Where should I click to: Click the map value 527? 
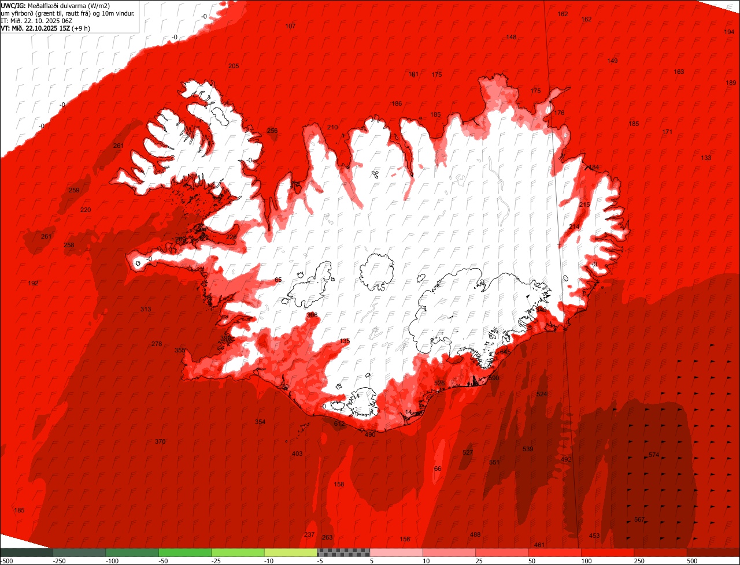pos(468,453)
